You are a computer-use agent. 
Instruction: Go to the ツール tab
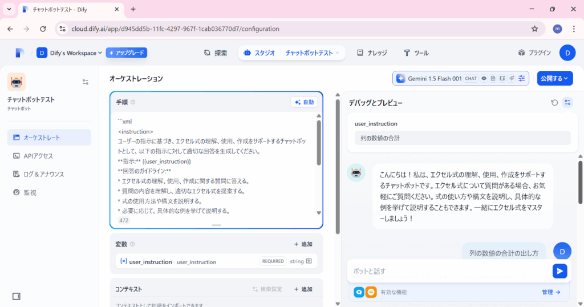tap(416, 53)
